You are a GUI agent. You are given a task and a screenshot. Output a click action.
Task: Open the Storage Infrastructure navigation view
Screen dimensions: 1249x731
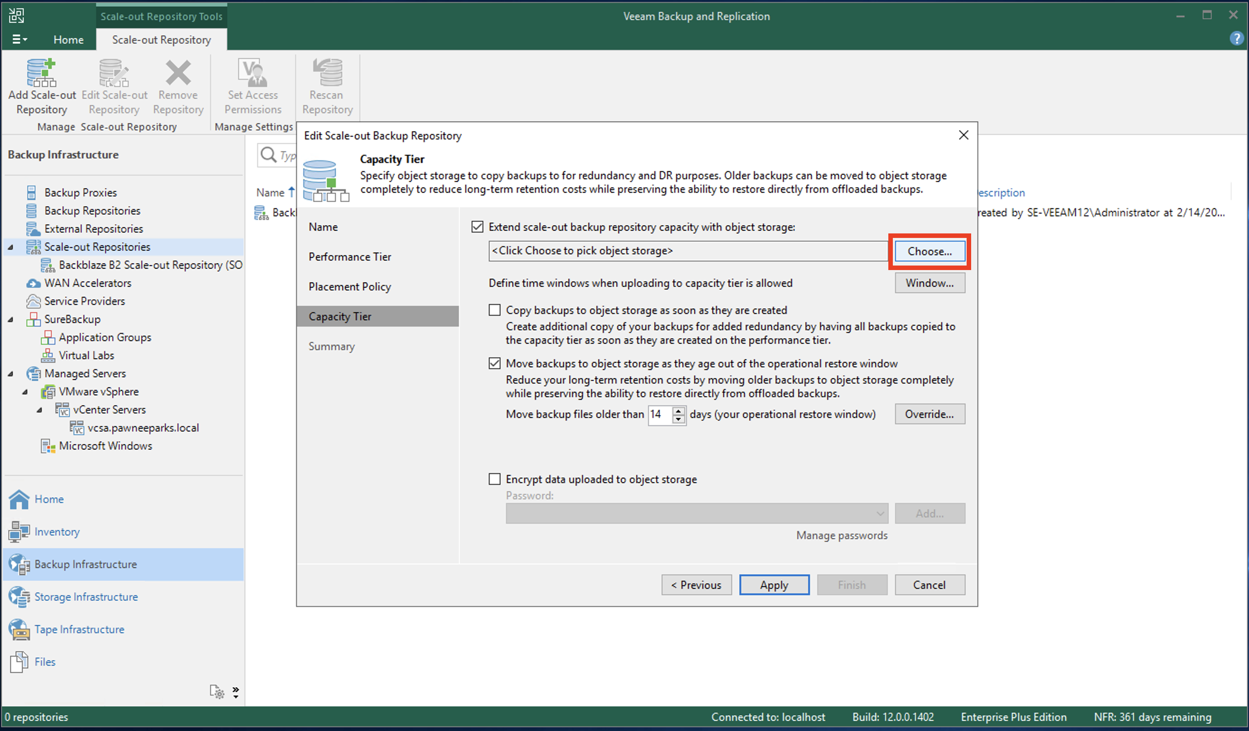coord(86,597)
